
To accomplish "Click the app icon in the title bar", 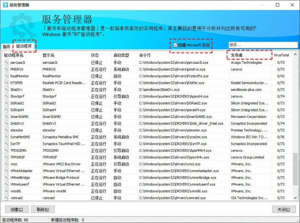I will [5, 5].
